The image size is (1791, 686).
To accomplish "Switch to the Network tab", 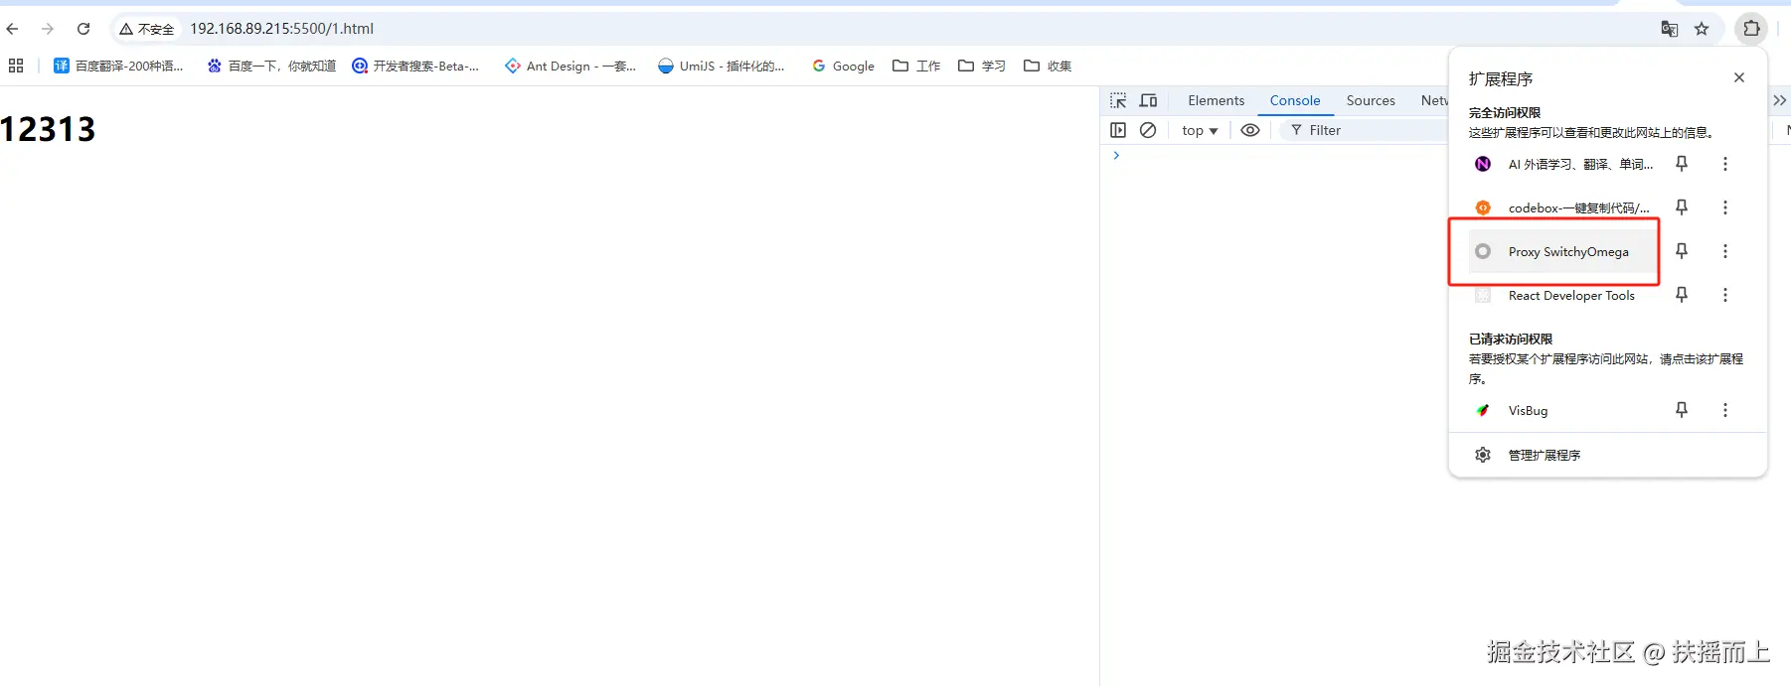I will point(1434,100).
